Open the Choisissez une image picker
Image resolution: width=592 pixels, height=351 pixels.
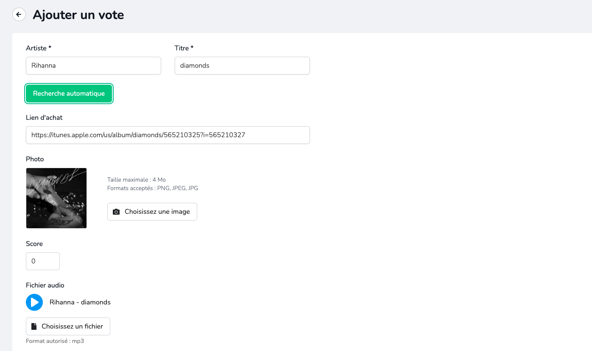[152, 212]
